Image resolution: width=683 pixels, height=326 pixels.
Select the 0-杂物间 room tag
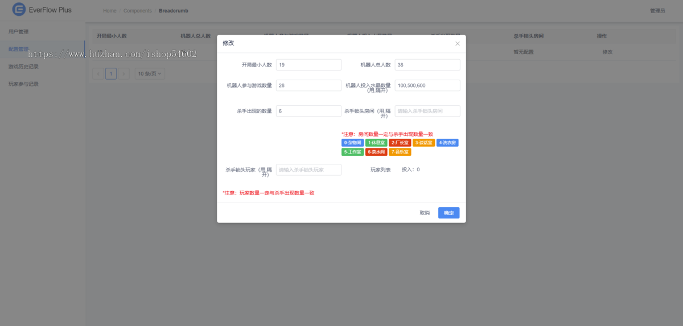352,143
